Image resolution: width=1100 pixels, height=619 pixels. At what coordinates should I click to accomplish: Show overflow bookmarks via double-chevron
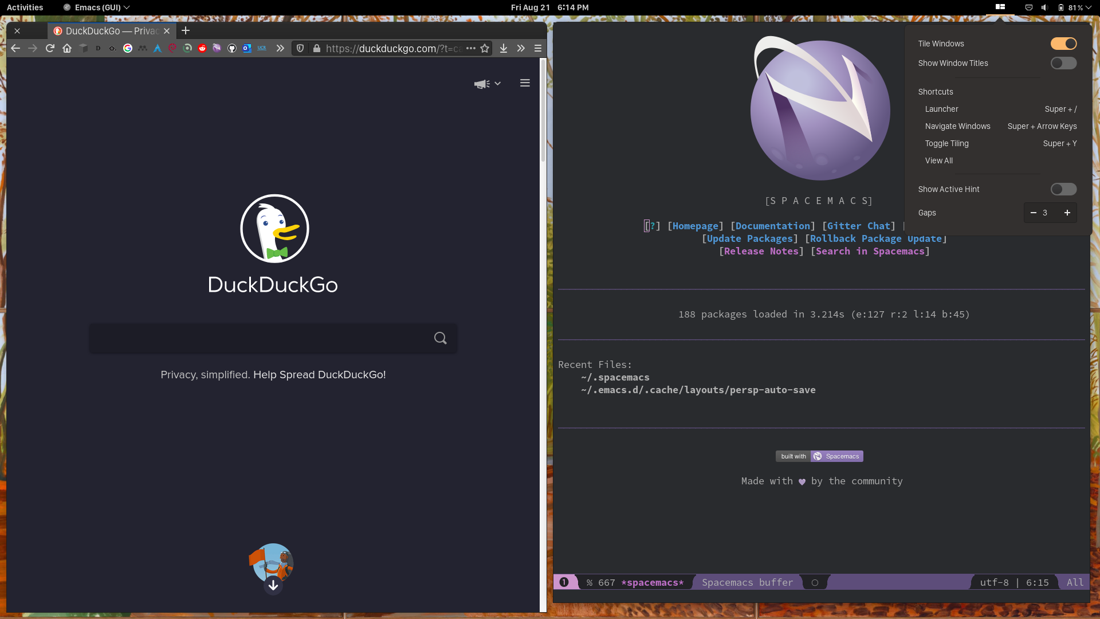pyautogui.click(x=281, y=48)
